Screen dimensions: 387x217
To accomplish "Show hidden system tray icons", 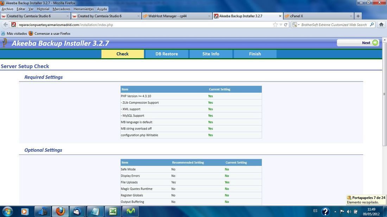I will [335, 212].
